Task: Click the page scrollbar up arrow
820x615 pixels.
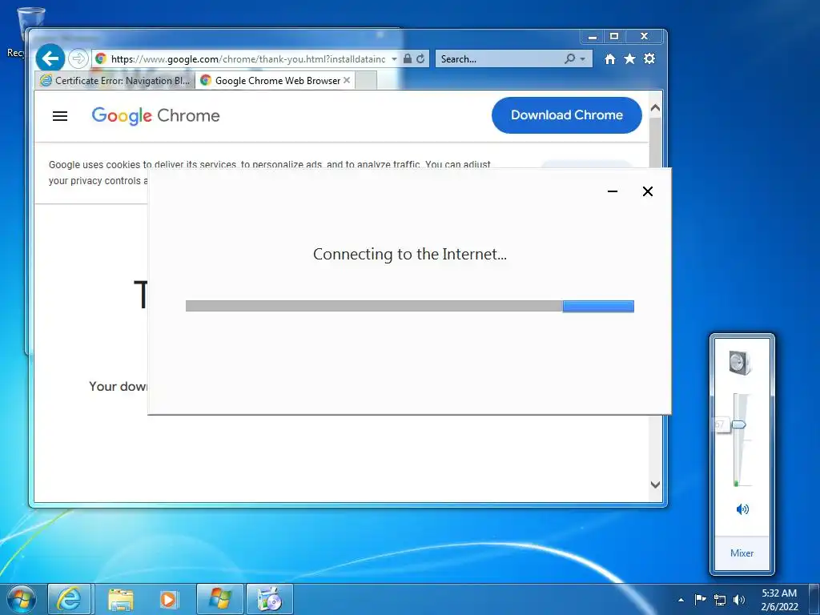Action: coord(655,108)
